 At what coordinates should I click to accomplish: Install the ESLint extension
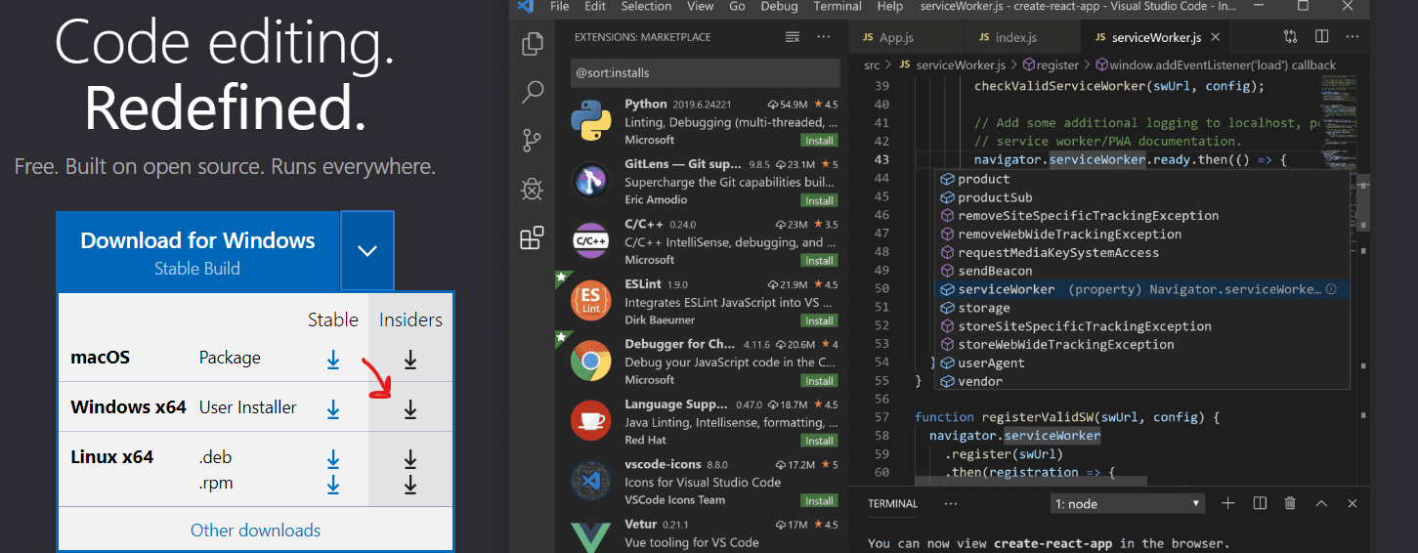[819, 320]
